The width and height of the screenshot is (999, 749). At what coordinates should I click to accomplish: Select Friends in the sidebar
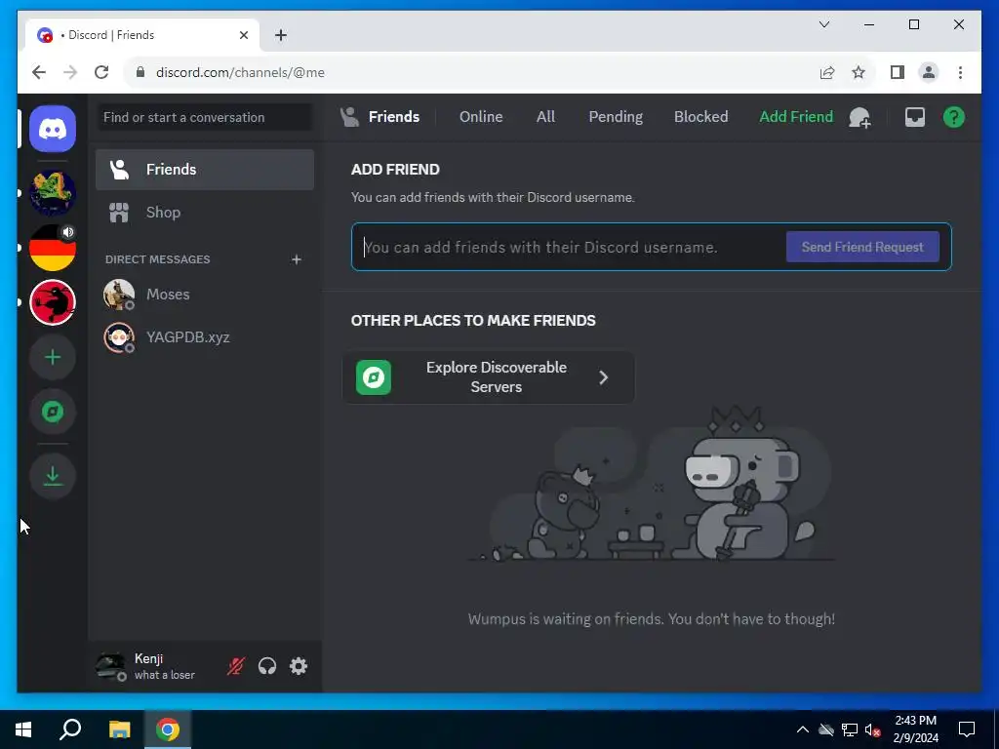205,170
